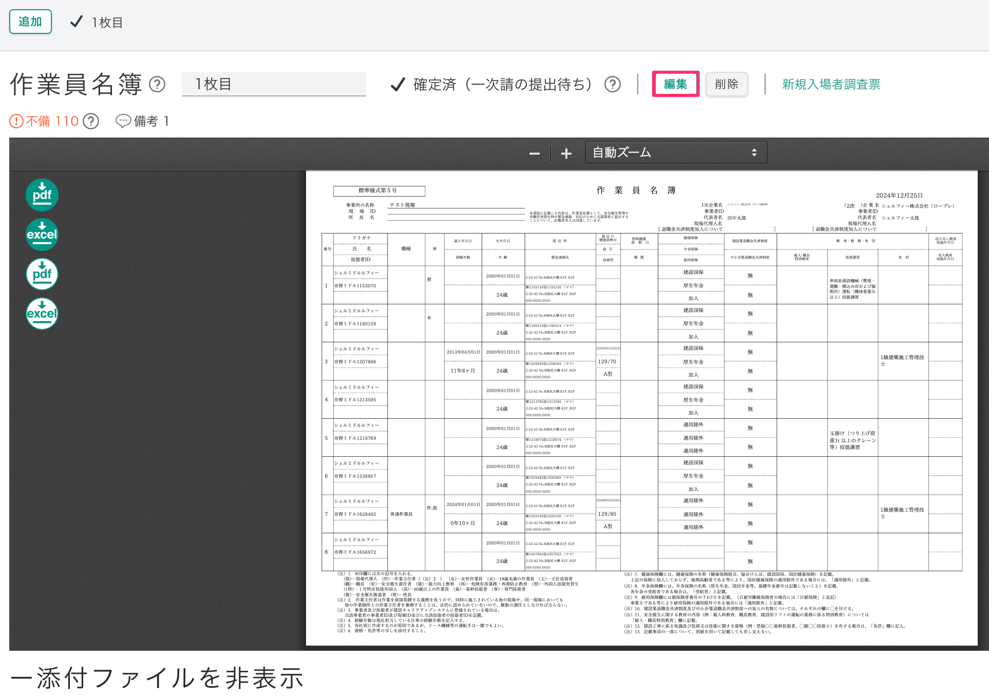Viewport: 989px width, 699px height.
Task: Click the 追加 button to add
Action: pos(30,22)
